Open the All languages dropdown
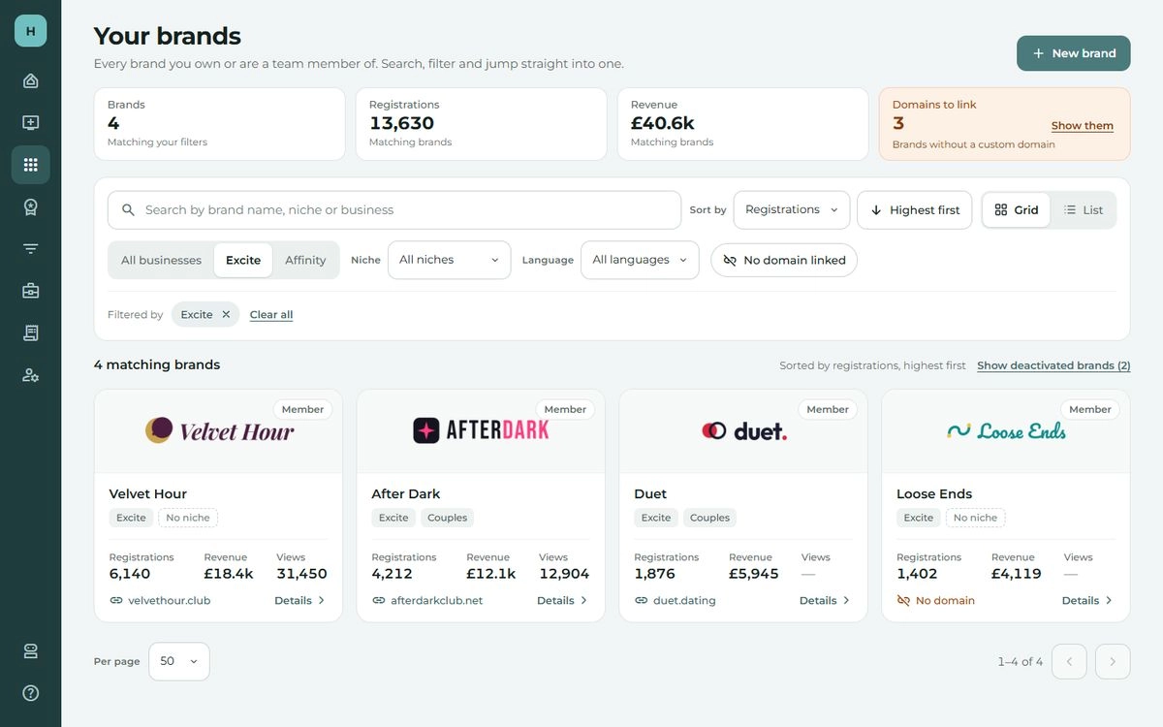1163x727 pixels. 640,260
